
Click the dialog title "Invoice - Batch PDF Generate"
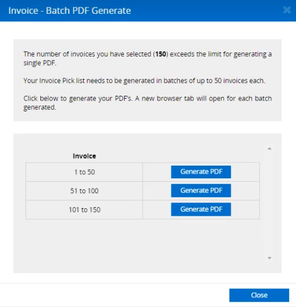coord(69,10)
